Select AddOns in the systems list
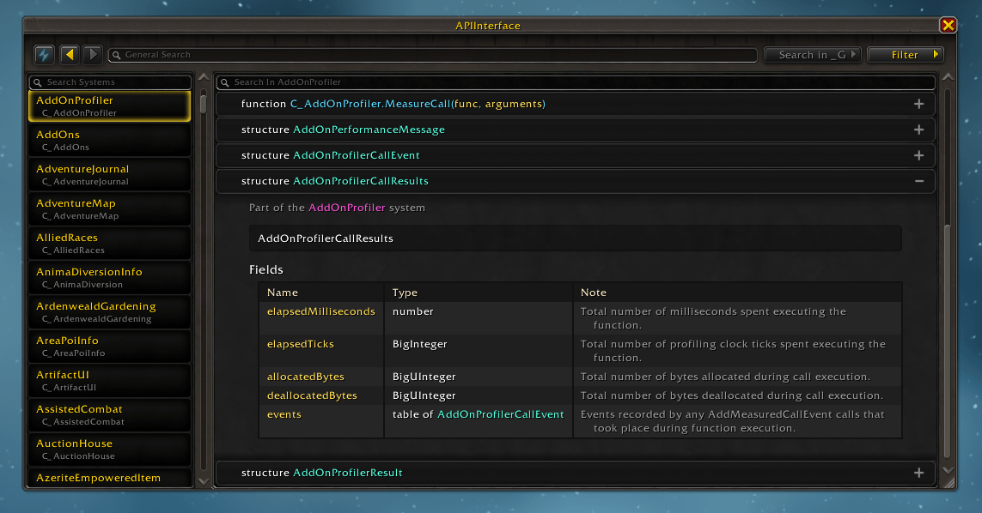This screenshot has width=982, height=513. (x=110, y=140)
